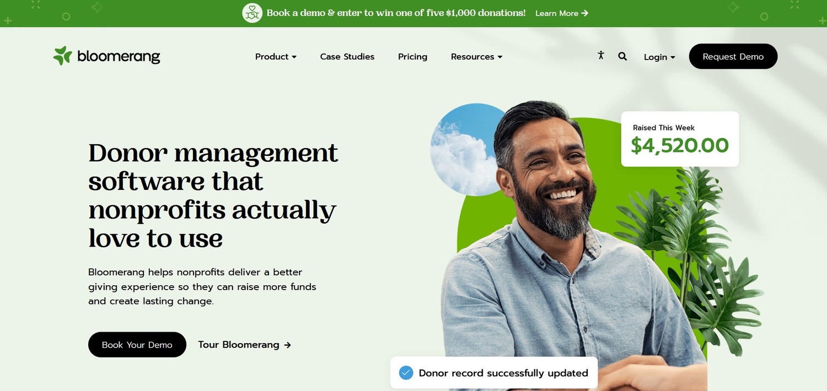Go to Case Studies page

click(x=347, y=57)
